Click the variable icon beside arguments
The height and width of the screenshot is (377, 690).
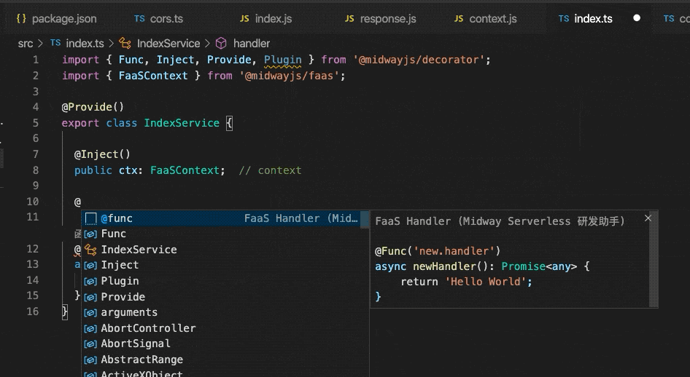90,313
